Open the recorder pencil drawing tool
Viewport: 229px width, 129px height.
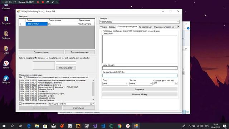[53, 2]
